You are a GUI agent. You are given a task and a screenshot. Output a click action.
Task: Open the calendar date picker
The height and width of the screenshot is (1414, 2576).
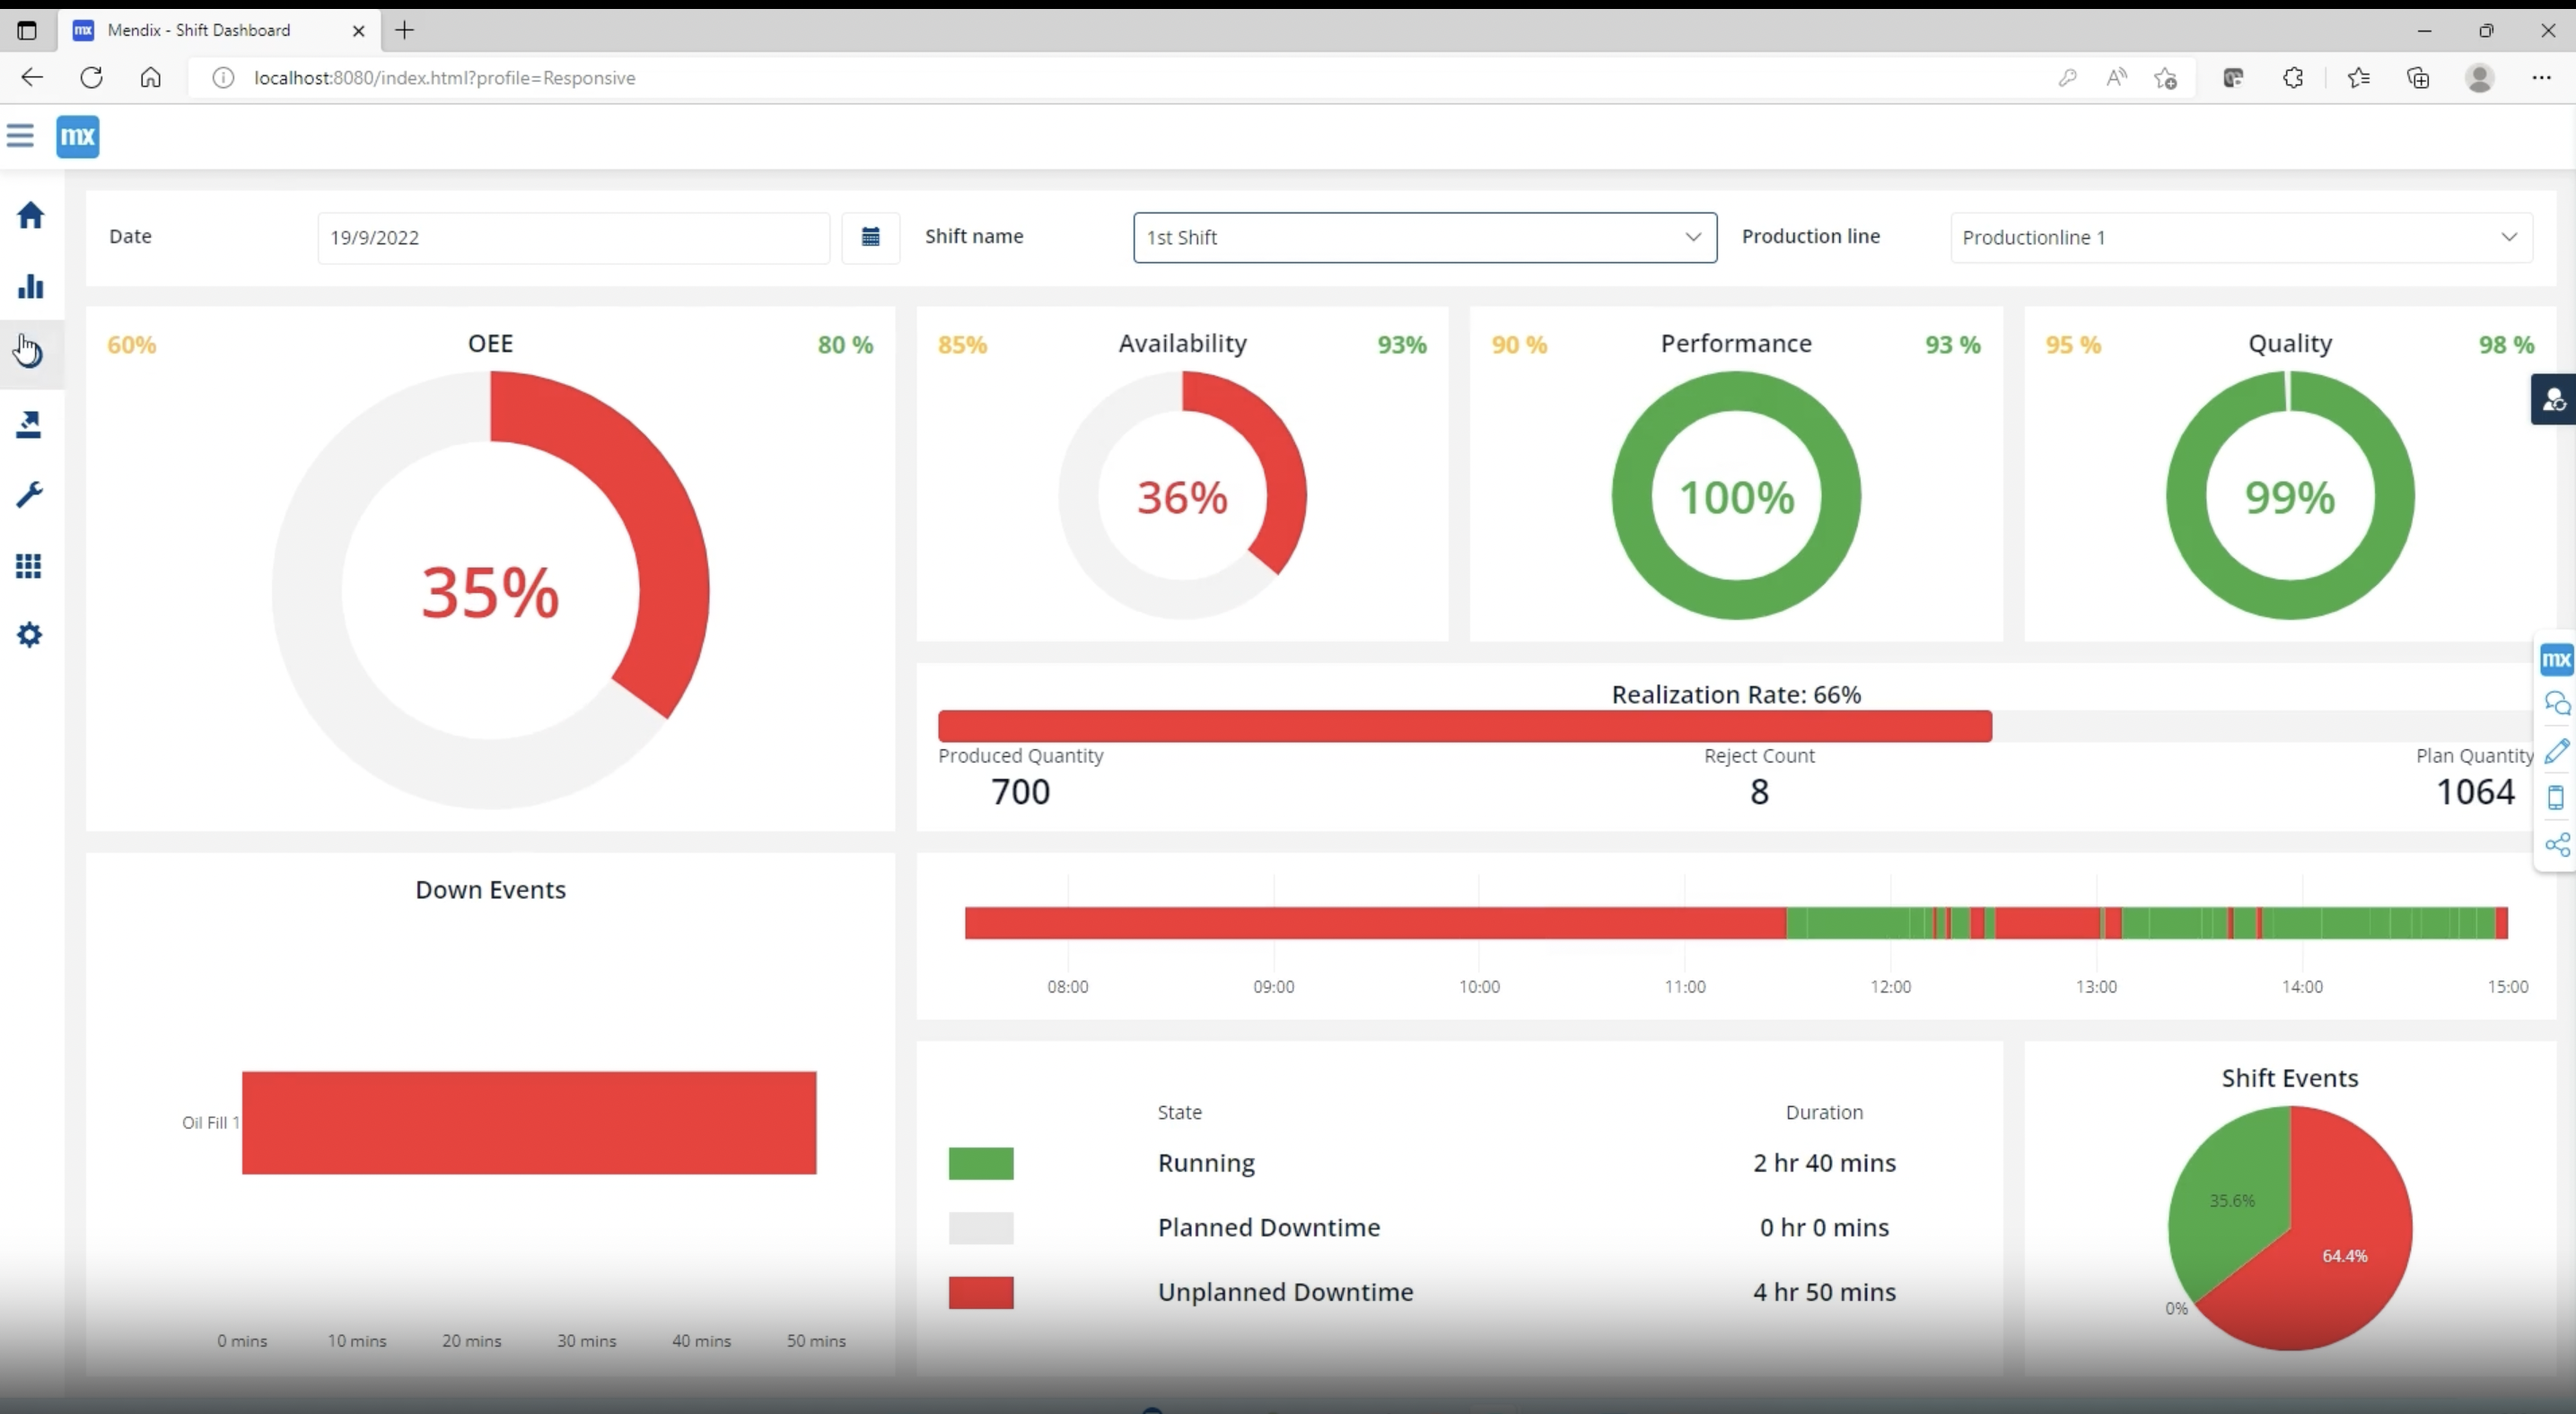[870, 237]
